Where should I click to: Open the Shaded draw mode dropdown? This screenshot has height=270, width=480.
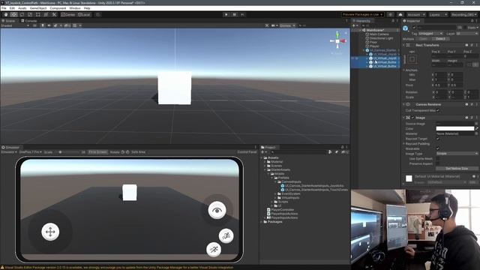point(15,25)
